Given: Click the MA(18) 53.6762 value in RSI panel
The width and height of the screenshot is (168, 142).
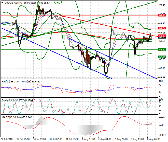Looking at the screenshot, I should tap(32, 82).
